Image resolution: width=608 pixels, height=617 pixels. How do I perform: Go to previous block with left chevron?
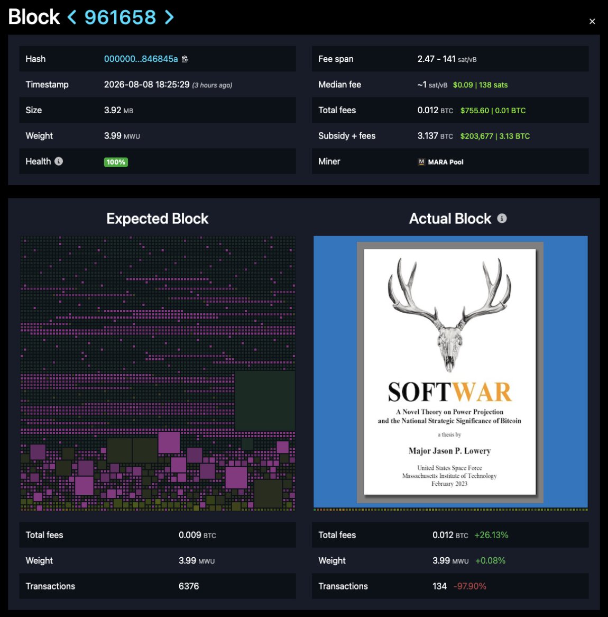[x=72, y=17]
